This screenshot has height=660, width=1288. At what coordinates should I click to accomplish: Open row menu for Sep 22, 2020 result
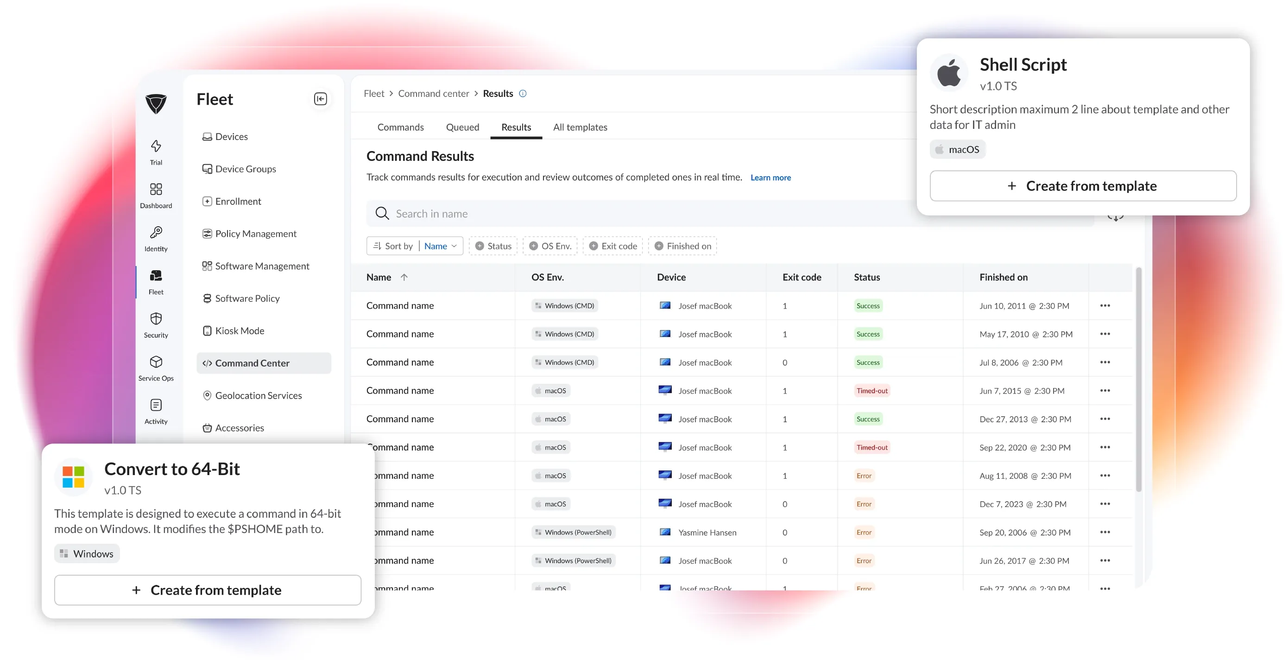(x=1105, y=447)
